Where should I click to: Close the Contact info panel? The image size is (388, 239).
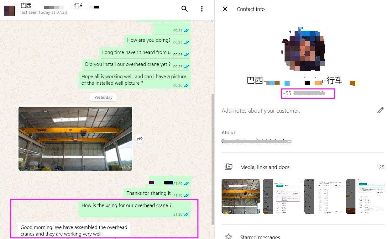[225, 9]
